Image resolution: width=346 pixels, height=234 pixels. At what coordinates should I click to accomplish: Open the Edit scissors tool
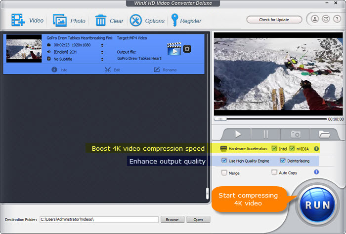pyautogui.click(x=112, y=70)
